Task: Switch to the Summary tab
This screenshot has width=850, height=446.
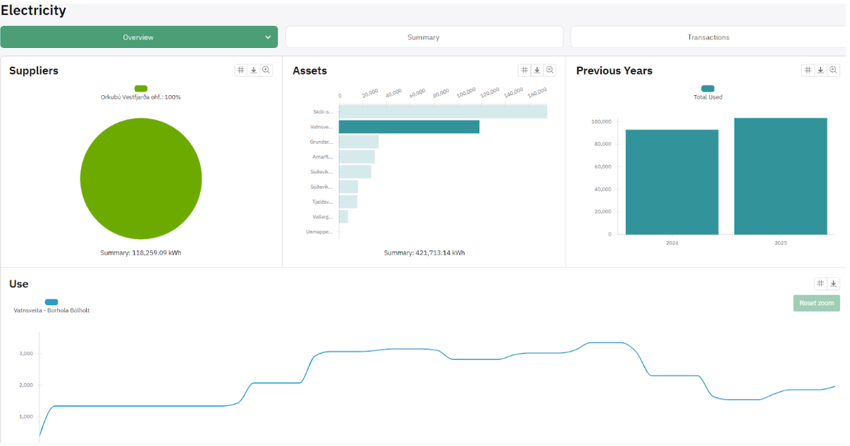Action: [x=424, y=37]
